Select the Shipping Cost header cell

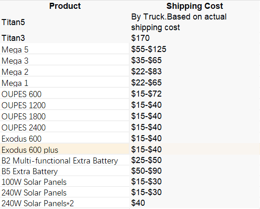click(x=195, y=6)
